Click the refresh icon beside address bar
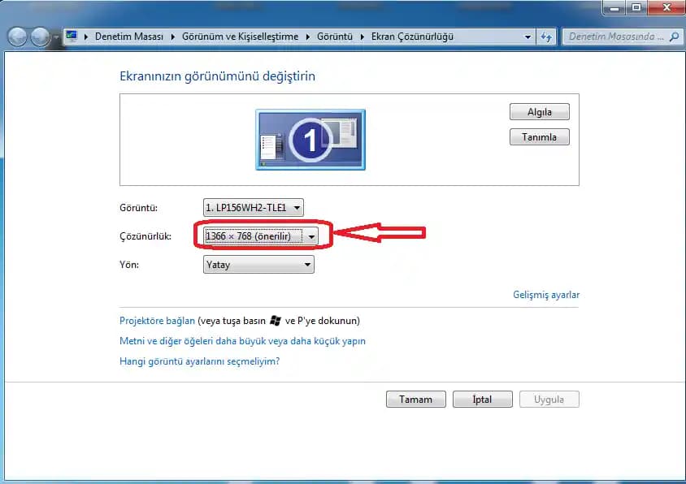 coord(546,37)
